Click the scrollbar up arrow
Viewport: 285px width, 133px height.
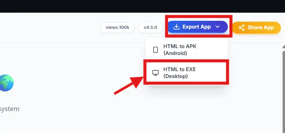tap(284, 47)
